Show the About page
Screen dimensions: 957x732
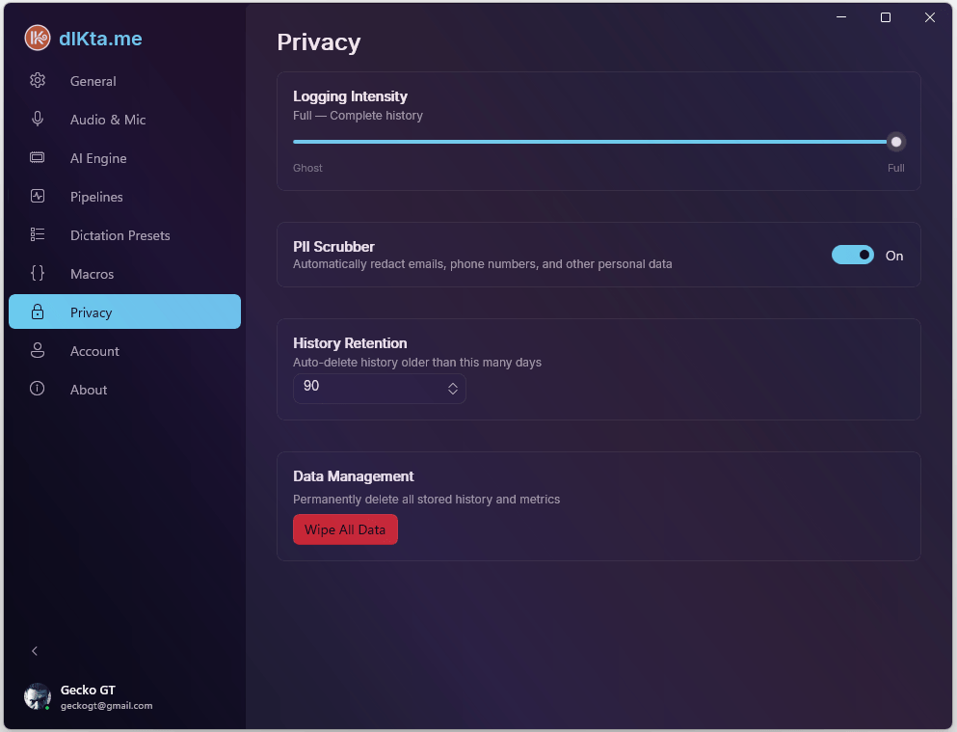point(124,389)
